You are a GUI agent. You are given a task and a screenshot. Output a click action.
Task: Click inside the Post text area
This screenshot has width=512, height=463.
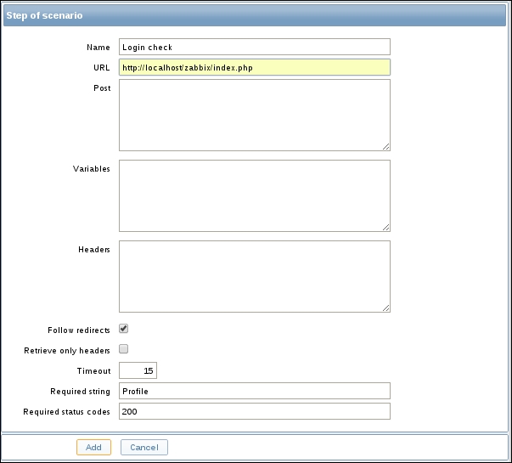[x=254, y=115]
